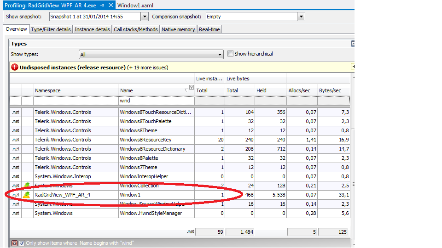Open the Call stacks/Methods tab

(x=136, y=29)
